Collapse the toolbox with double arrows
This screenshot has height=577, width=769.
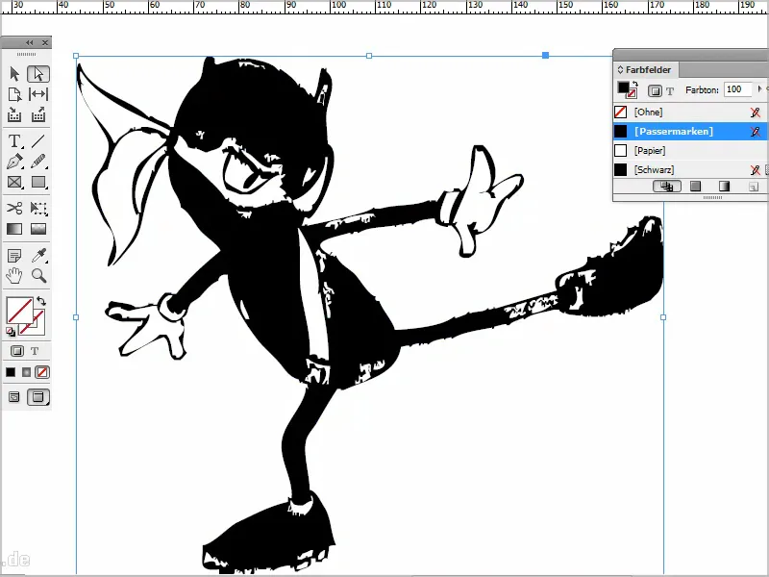pyautogui.click(x=30, y=42)
